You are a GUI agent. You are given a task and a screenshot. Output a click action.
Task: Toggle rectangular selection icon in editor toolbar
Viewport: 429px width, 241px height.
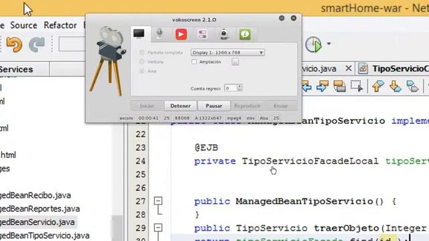pos(357,86)
